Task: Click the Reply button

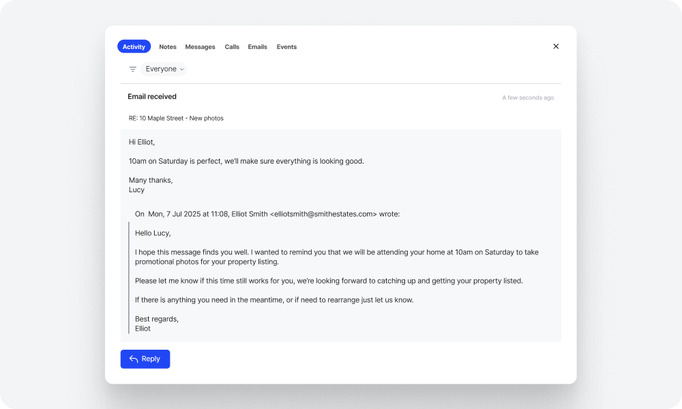Action: pos(145,359)
